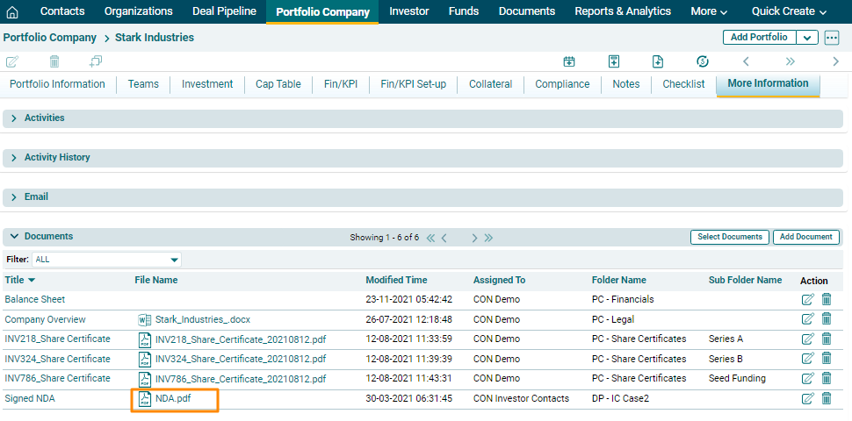This screenshot has height=421, width=852.
Task: Click the edit pencil icon in the record toolbar
Action: (x=12, y=61)
